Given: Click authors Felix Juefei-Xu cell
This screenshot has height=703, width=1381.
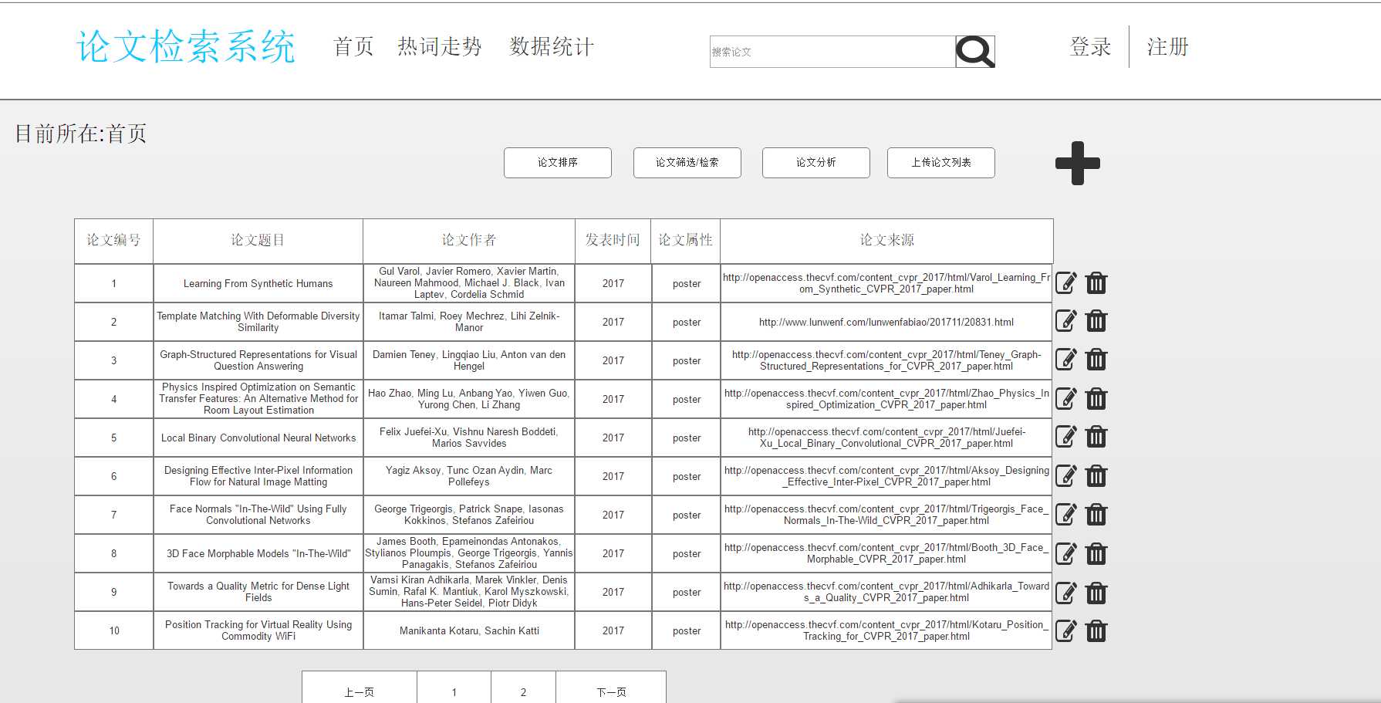Looking at the screenshot, I should coord(469,438).
